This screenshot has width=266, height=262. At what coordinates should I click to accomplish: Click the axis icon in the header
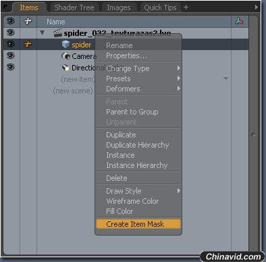tap(239, 21)
